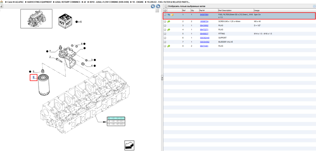Click the green arrow icon on the SCREW row

coord(169,21)
